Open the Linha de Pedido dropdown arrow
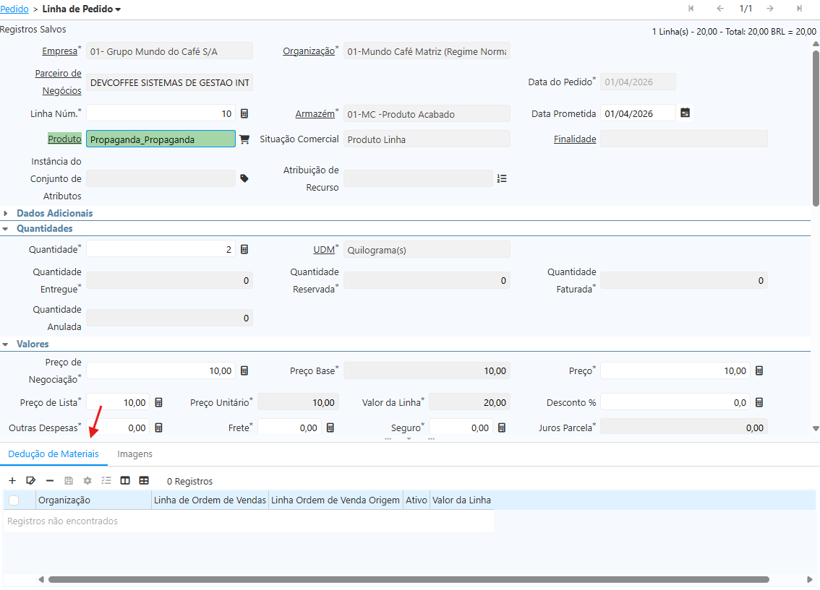 tap(118, 9)
